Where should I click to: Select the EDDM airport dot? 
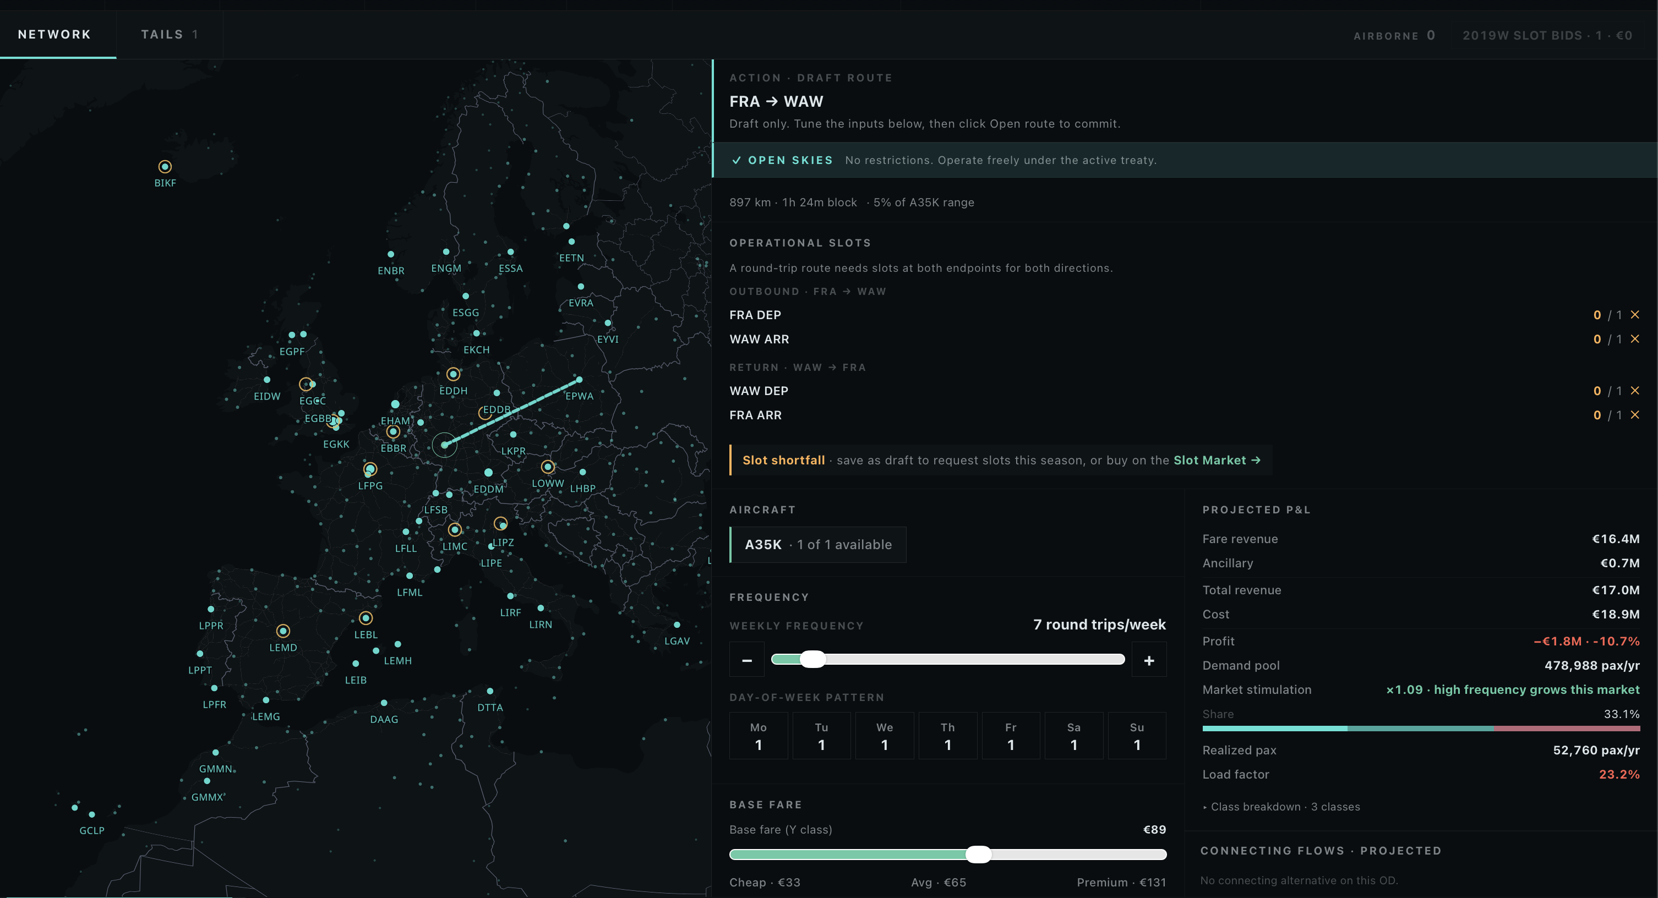pos(488,472)
